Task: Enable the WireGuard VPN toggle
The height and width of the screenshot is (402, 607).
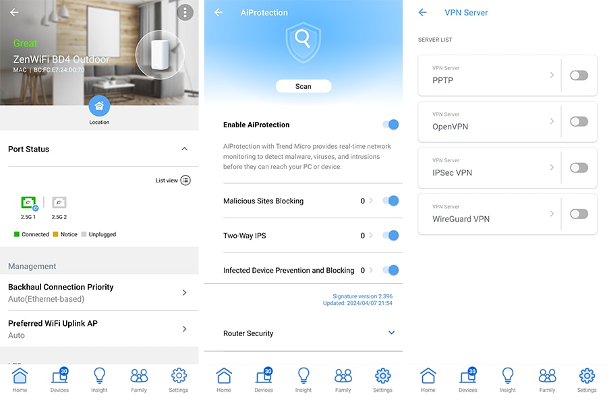Action: pyautogui.click(x=579, y=214)
